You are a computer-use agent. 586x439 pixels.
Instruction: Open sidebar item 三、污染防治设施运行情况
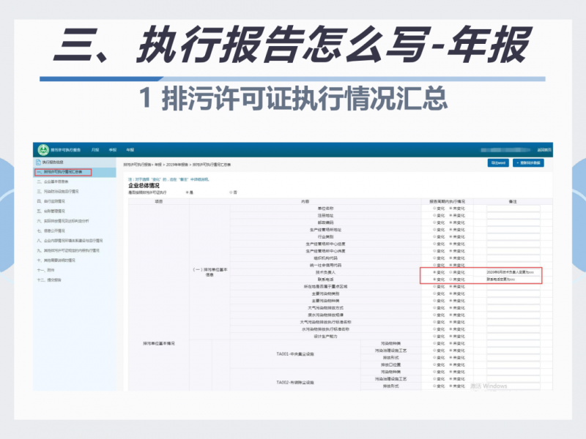point(58,192)
